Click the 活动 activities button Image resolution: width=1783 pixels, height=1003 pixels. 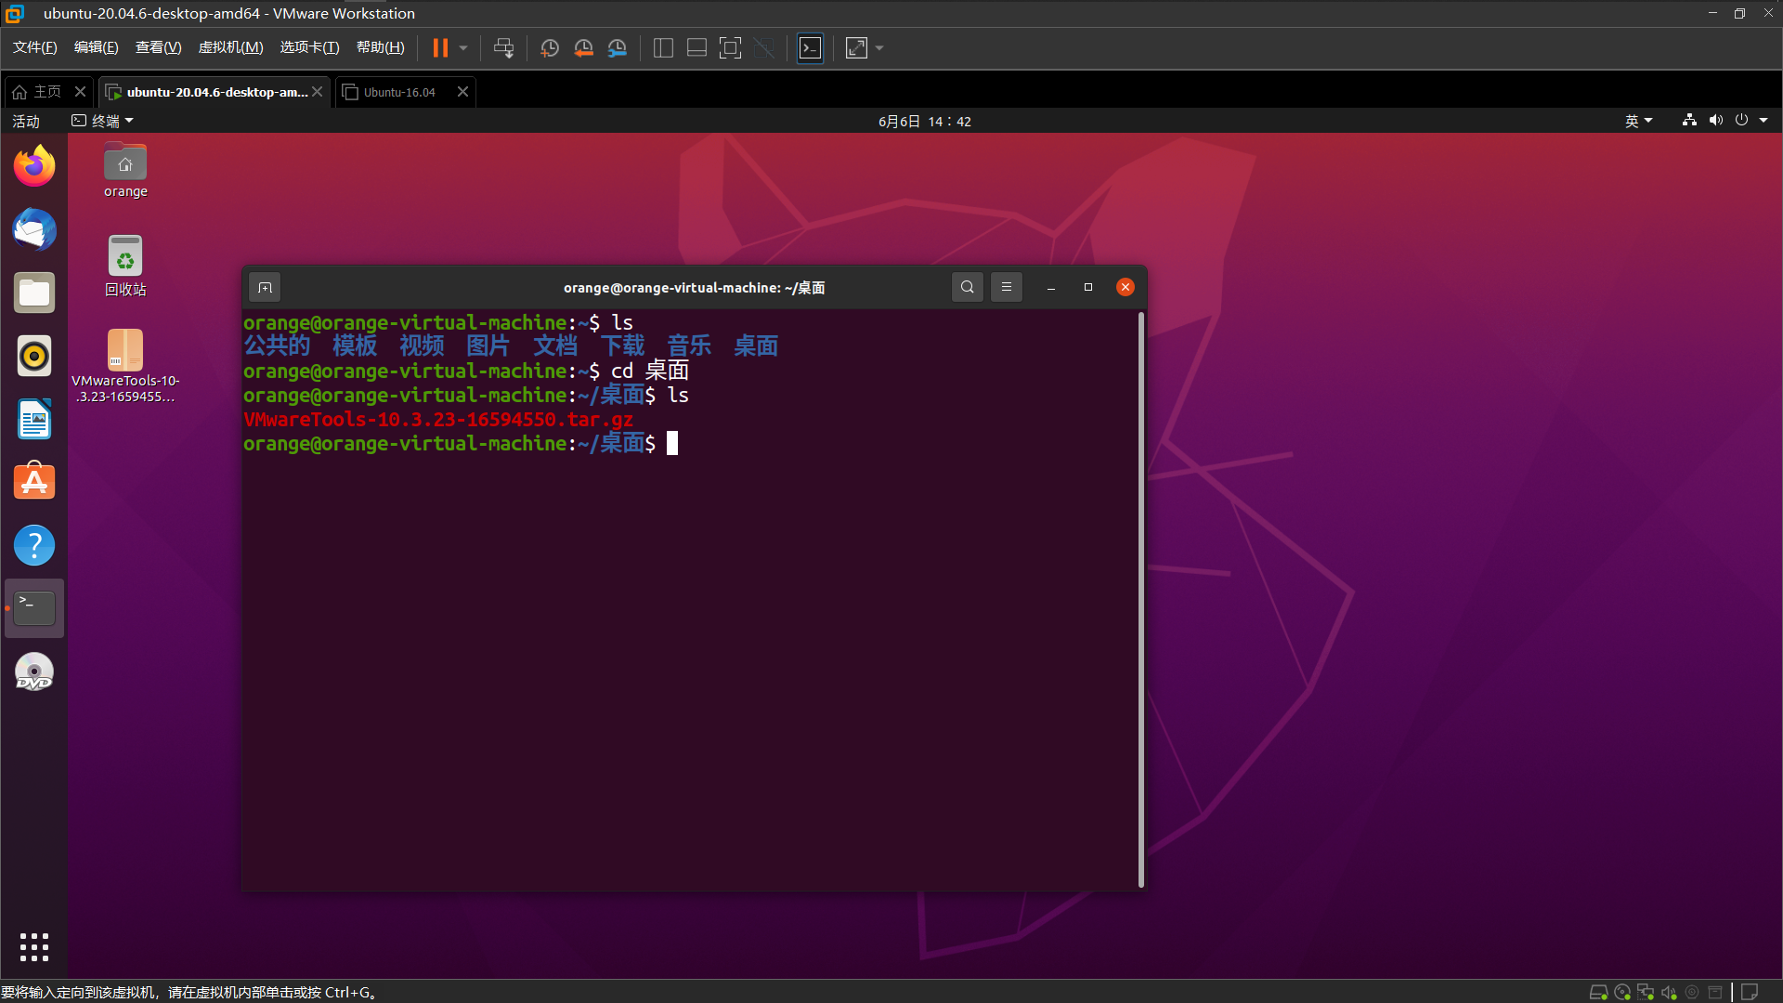[x=26, y=121]
